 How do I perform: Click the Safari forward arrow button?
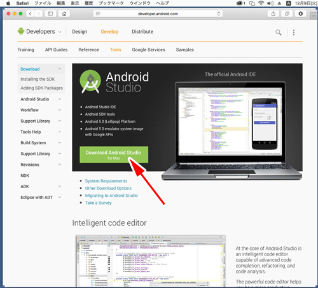(x=38, y=14)
